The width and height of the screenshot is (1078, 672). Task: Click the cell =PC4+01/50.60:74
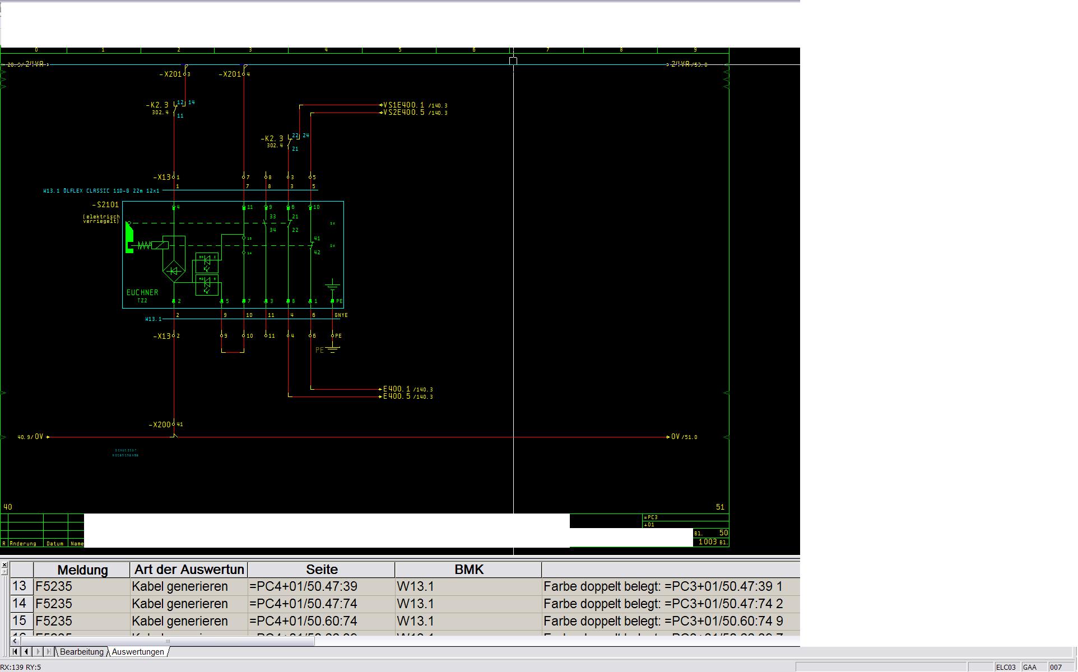click(x=322, y=621)
